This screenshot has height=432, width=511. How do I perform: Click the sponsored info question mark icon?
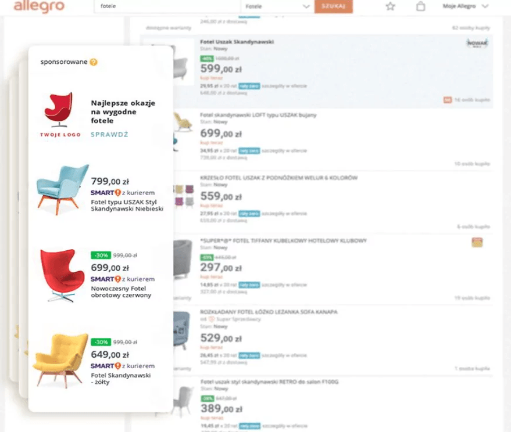coord(94,62)
